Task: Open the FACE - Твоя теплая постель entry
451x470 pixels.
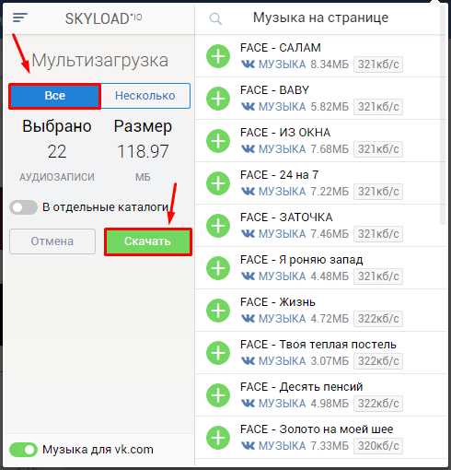Action: 320,353
